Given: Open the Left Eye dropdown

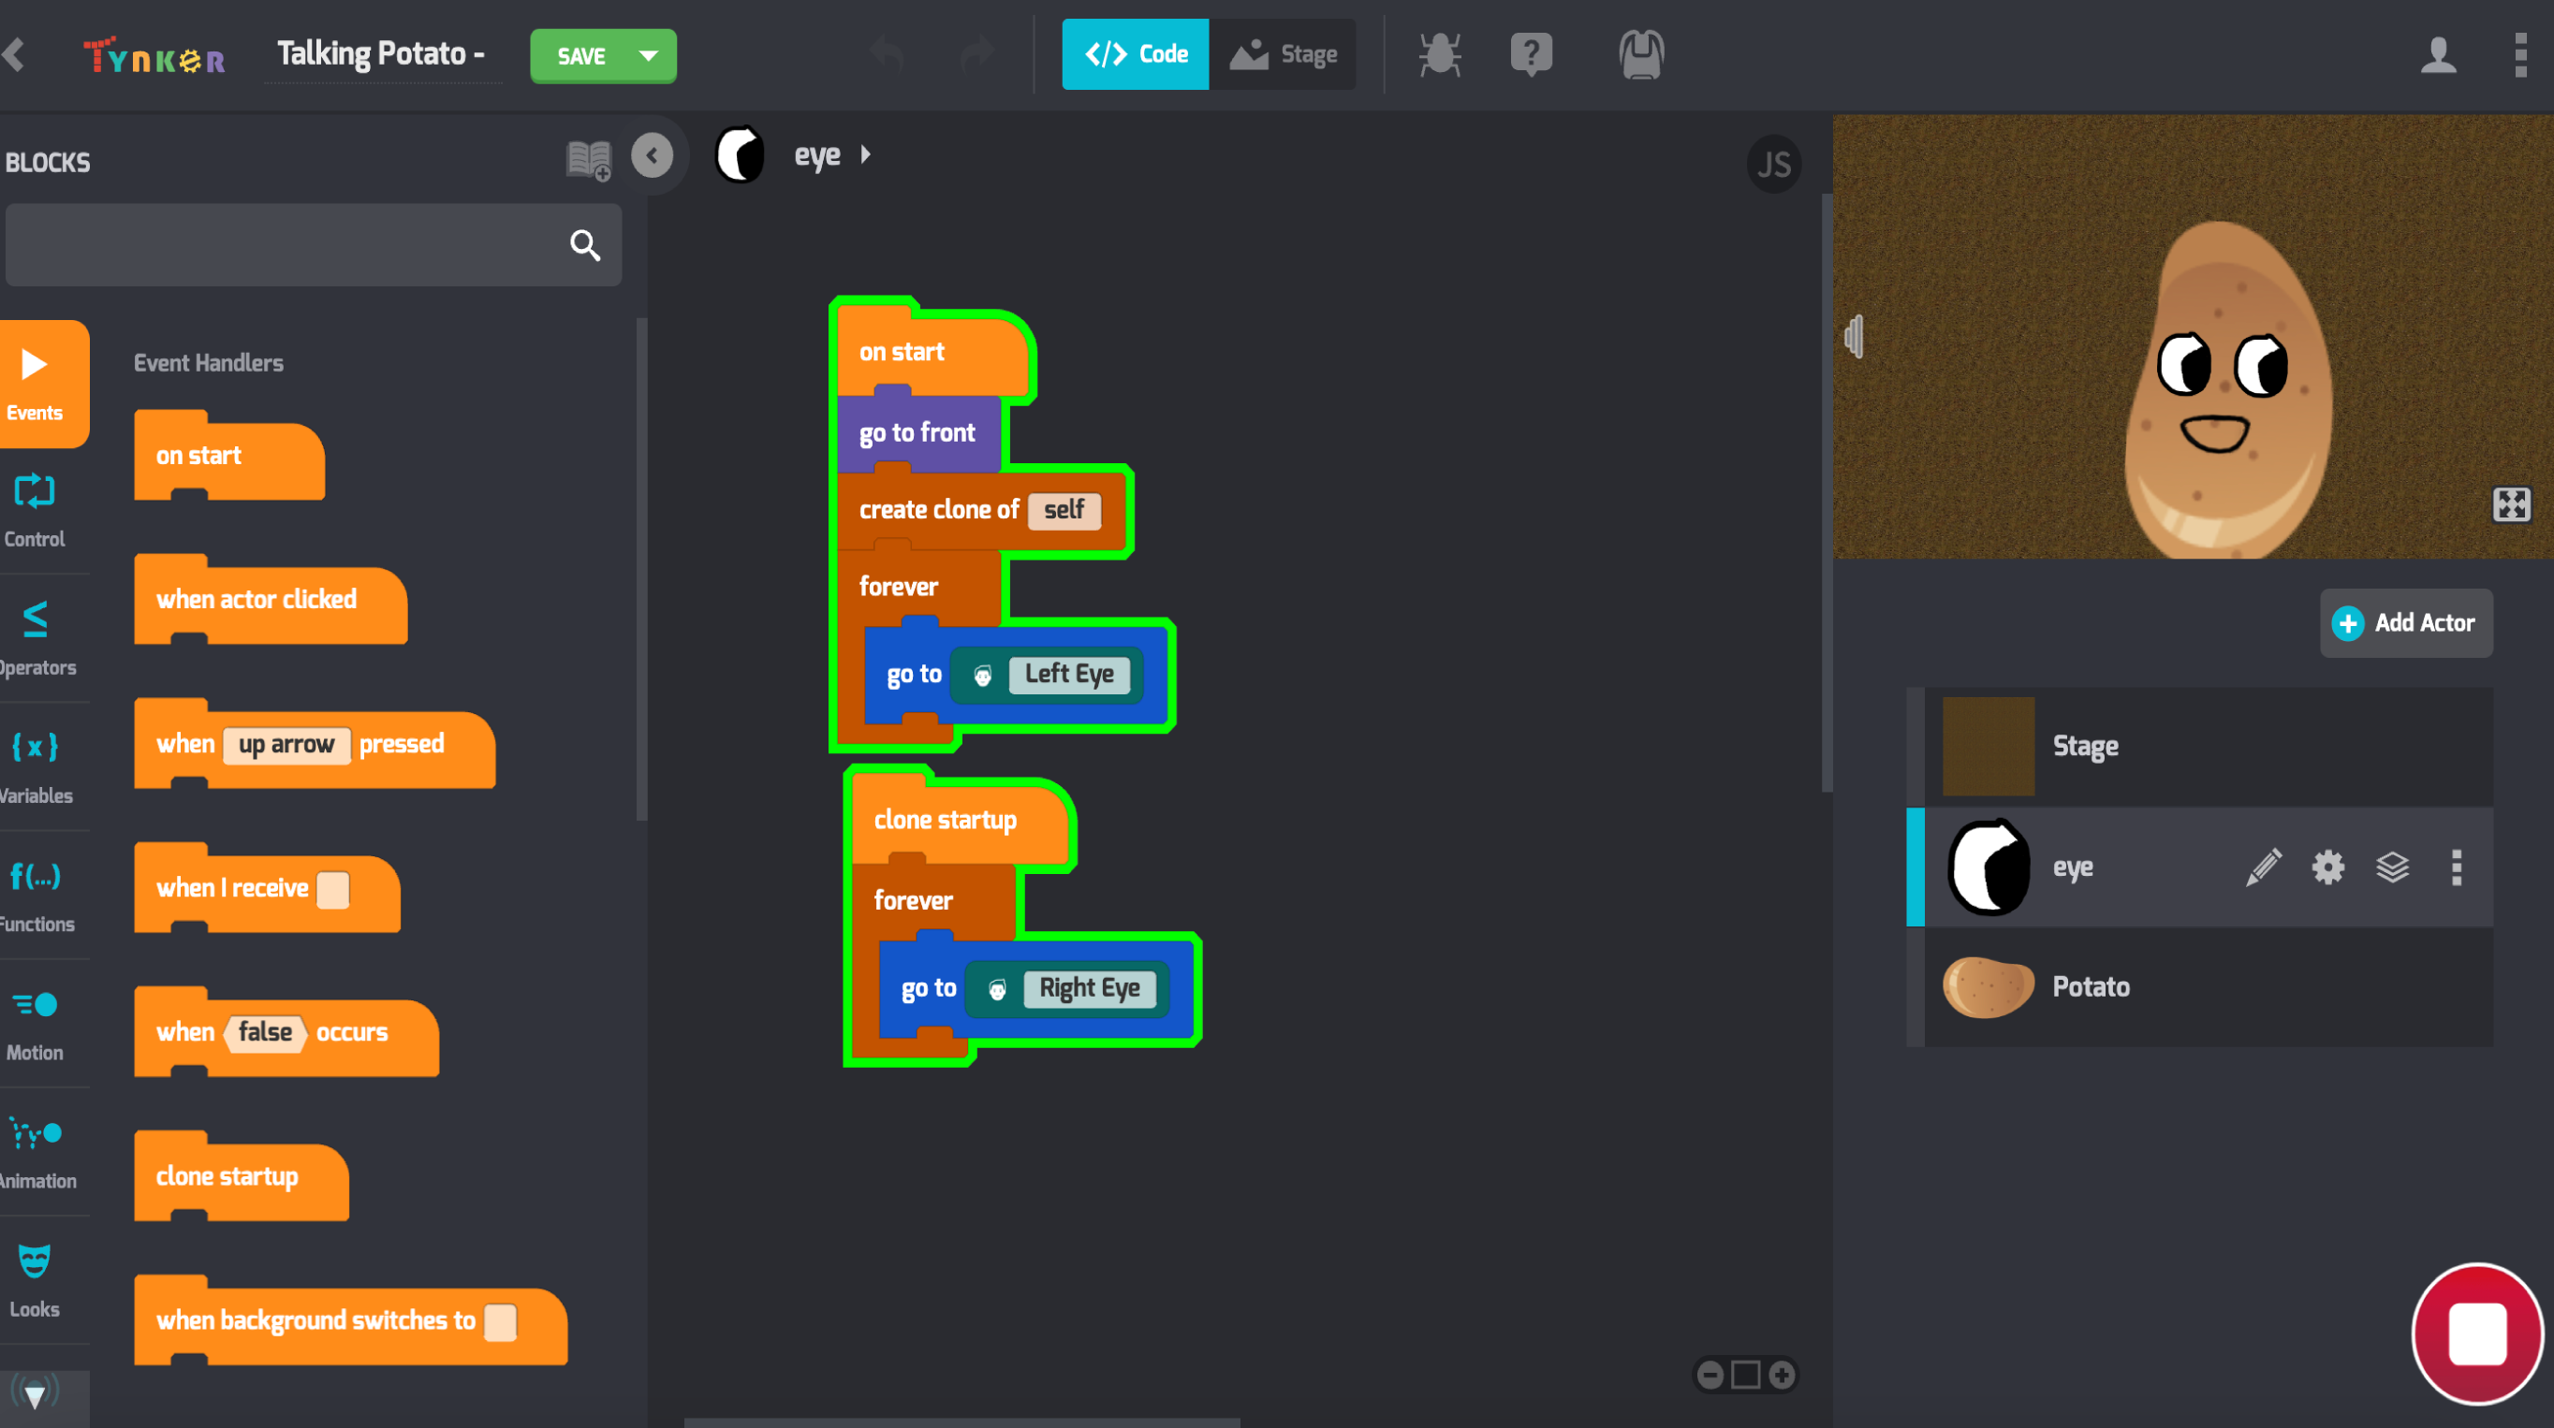Looking at the screenshot, I should (1069, 674).
